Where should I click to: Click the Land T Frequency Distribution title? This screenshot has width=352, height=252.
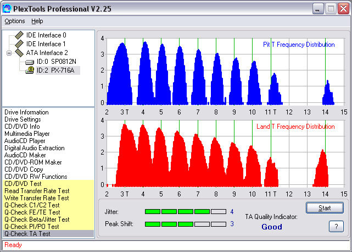point(295,127)
